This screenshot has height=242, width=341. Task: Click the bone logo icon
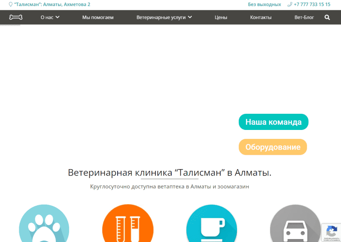click(x=16, y=17)
